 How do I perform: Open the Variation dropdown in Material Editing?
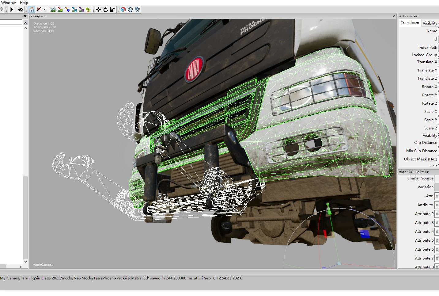click(437, 187)
